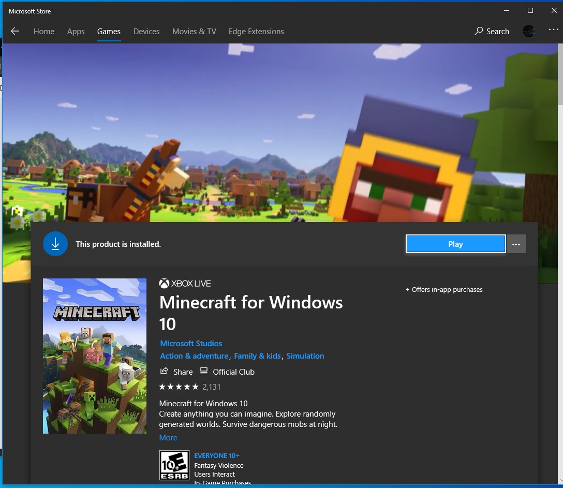Browse Action & adventure category
The height and width of the screenshot is (488, 563).
click(x=194, y=356)
